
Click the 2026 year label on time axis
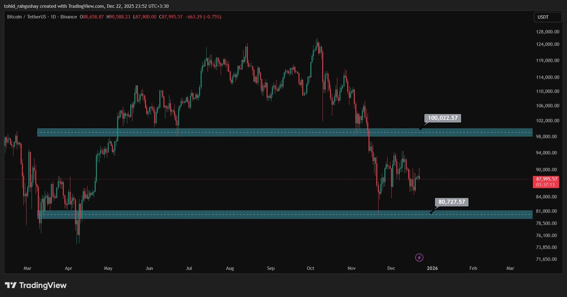click(x=432, y=268)
